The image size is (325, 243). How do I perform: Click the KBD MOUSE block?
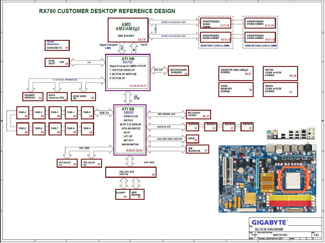[x=137, y=194]
